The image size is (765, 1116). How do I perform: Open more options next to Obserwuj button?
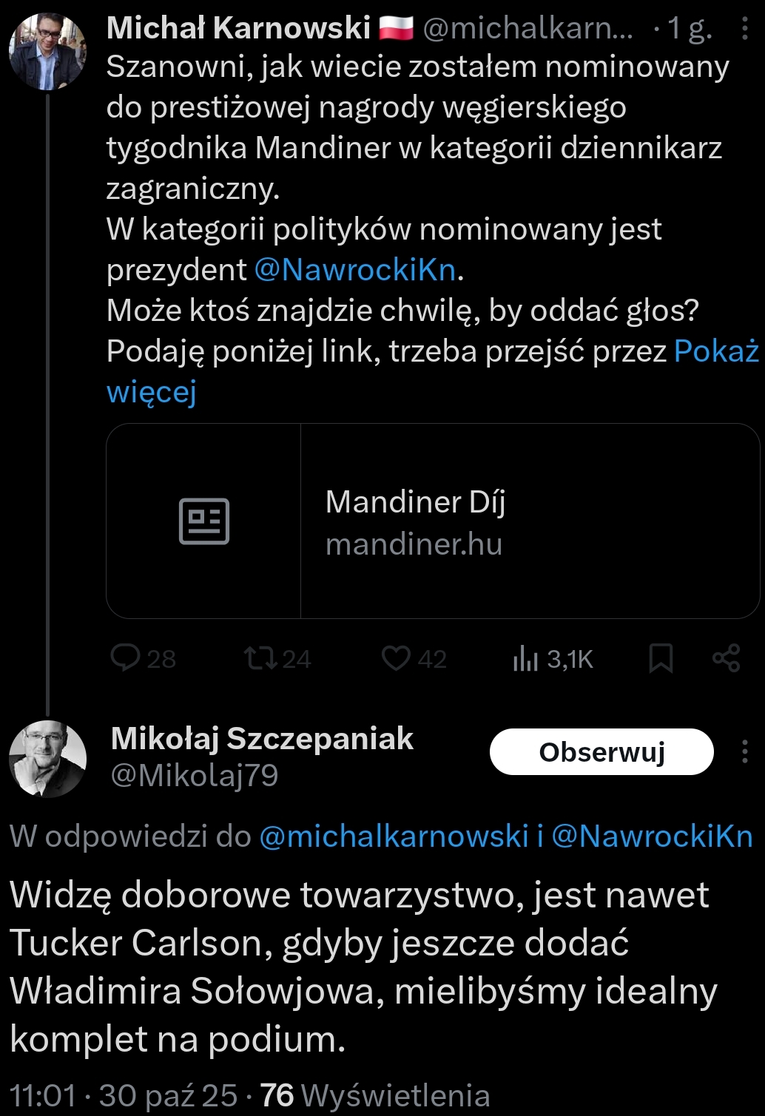click(744, 751)
